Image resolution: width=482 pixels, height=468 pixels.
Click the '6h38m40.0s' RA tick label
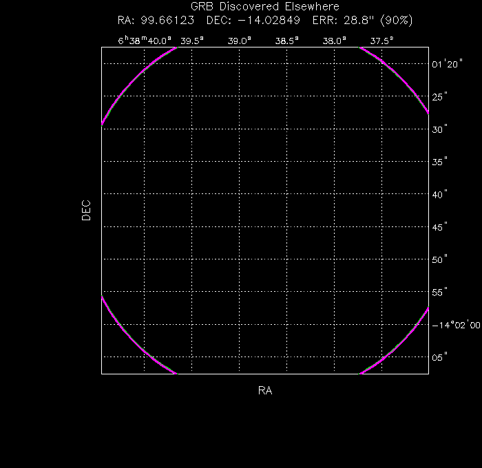tap(145, 40)
